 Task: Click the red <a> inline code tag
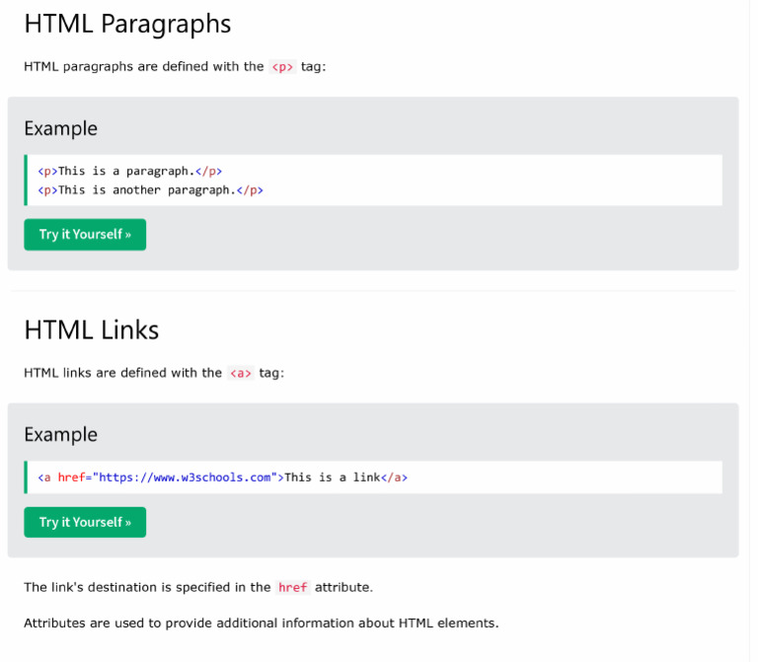coord(241,373)
